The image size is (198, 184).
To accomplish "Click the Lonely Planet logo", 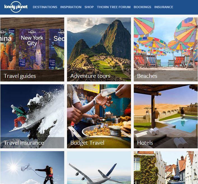I will (x=16, y=7).
